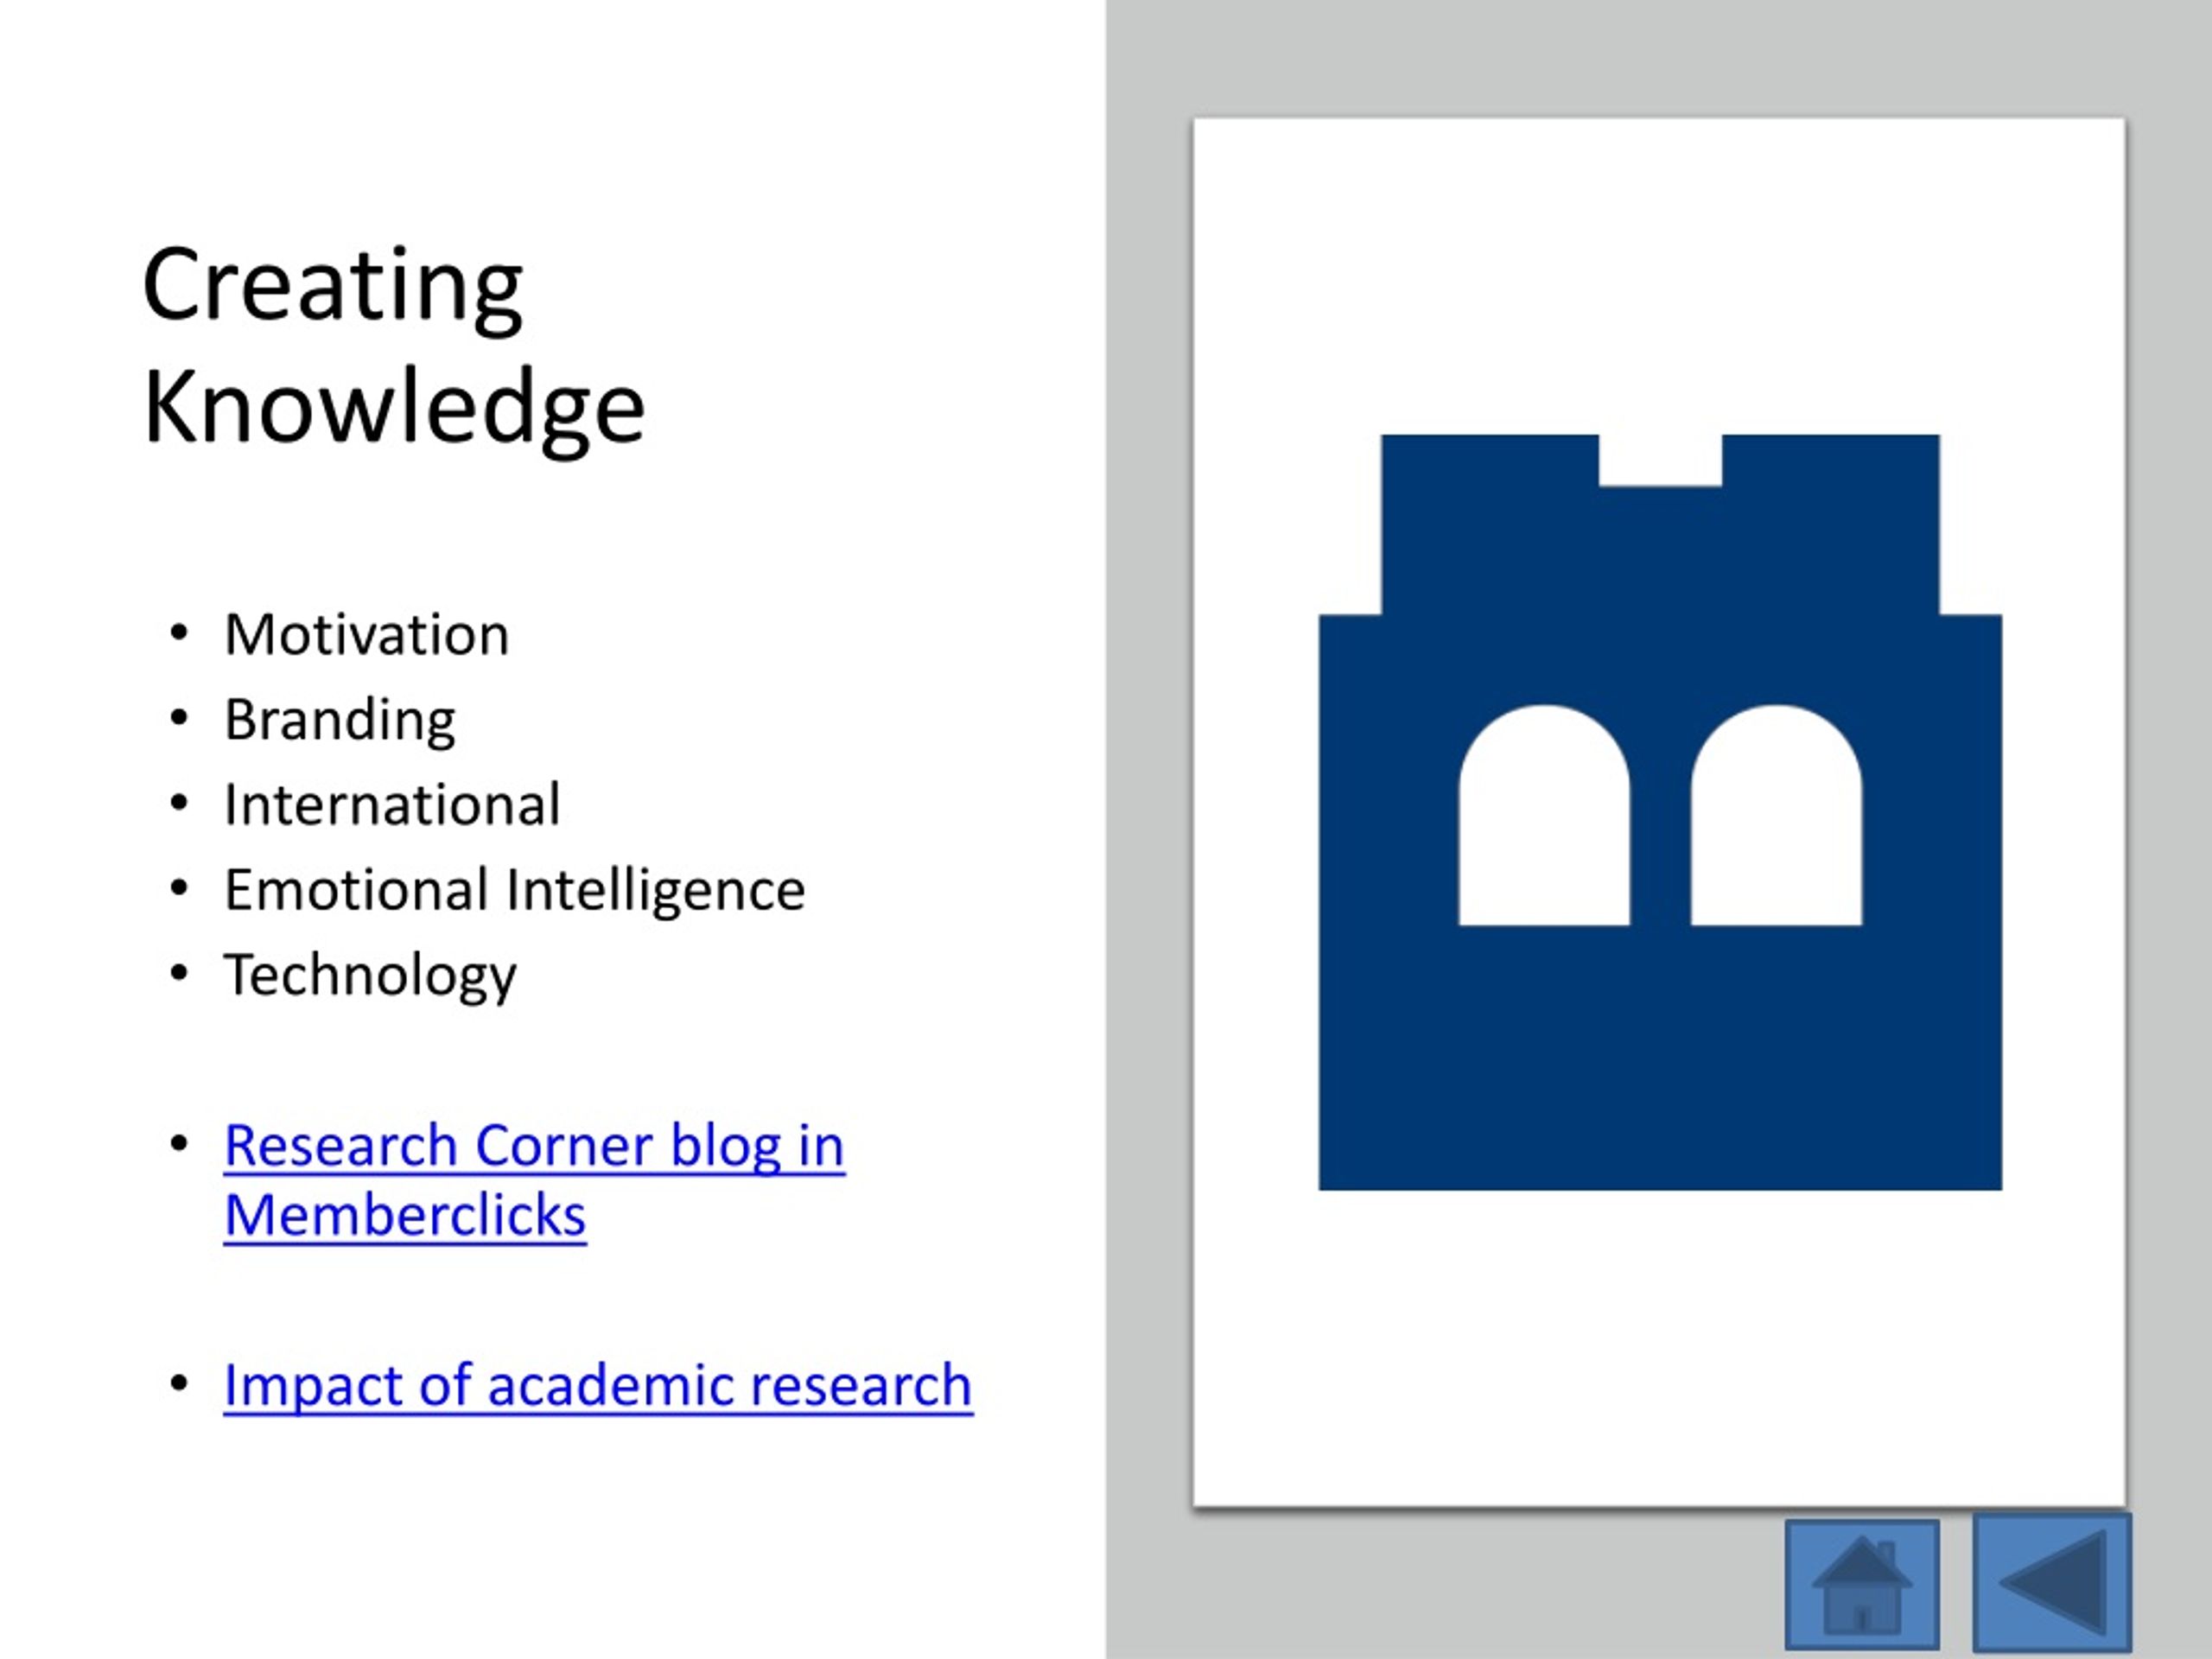Viewport: 2212px width, 1659px height.
Task: Select the Motivation bullet point
Action: (366, 632)
